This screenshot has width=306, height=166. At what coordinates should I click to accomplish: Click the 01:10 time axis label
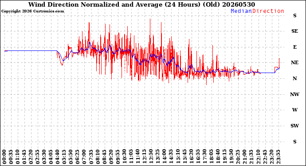18,157
